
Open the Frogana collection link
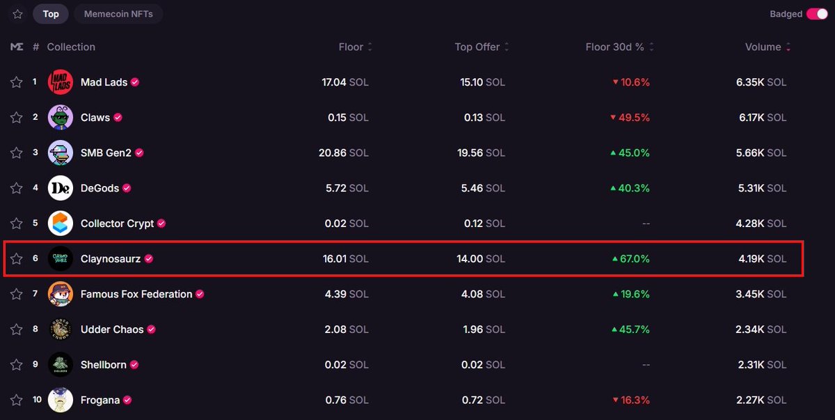(100, 400)
